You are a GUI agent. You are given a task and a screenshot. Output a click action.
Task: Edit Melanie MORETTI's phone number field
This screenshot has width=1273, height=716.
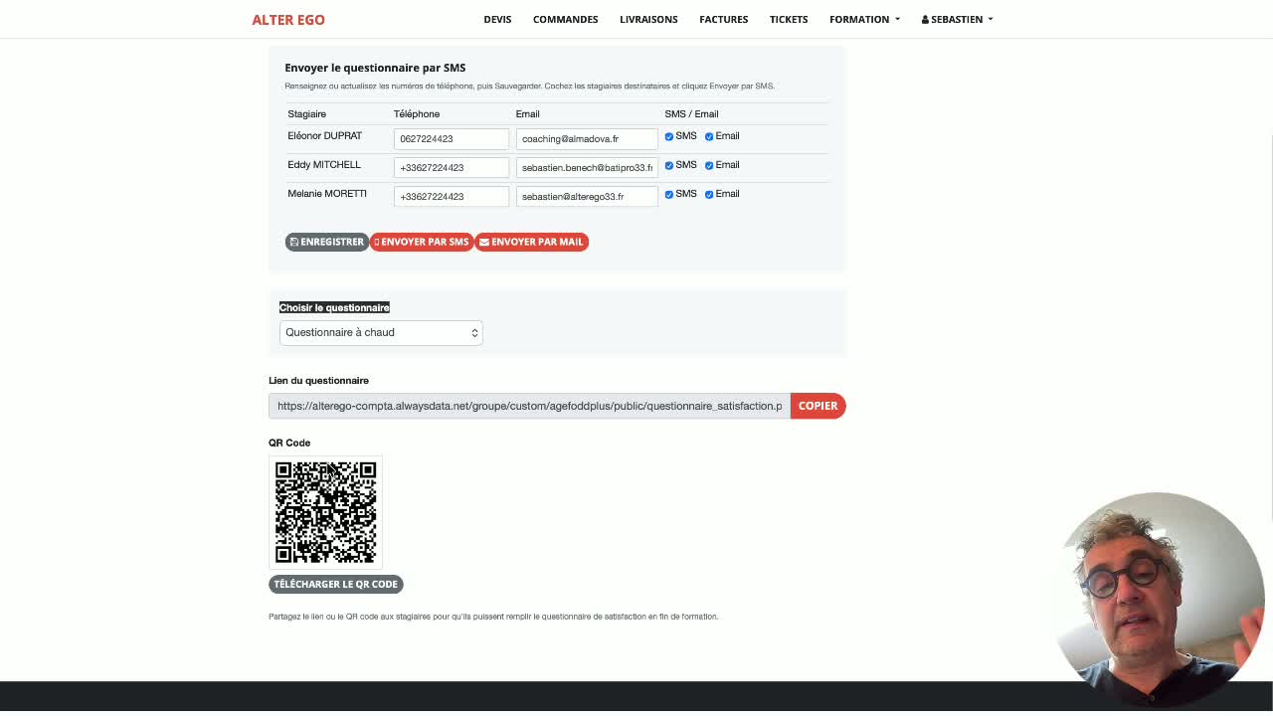452,197
